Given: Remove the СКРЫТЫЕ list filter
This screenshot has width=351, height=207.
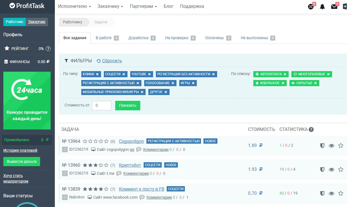Looking at the screenshot, I should (316, 83).
